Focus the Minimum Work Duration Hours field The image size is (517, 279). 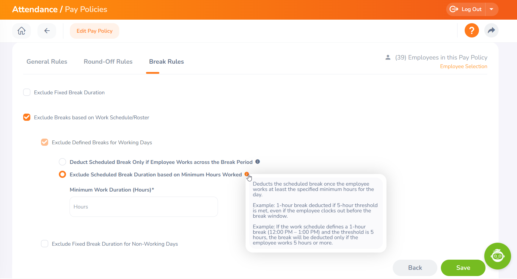(144, 207)
